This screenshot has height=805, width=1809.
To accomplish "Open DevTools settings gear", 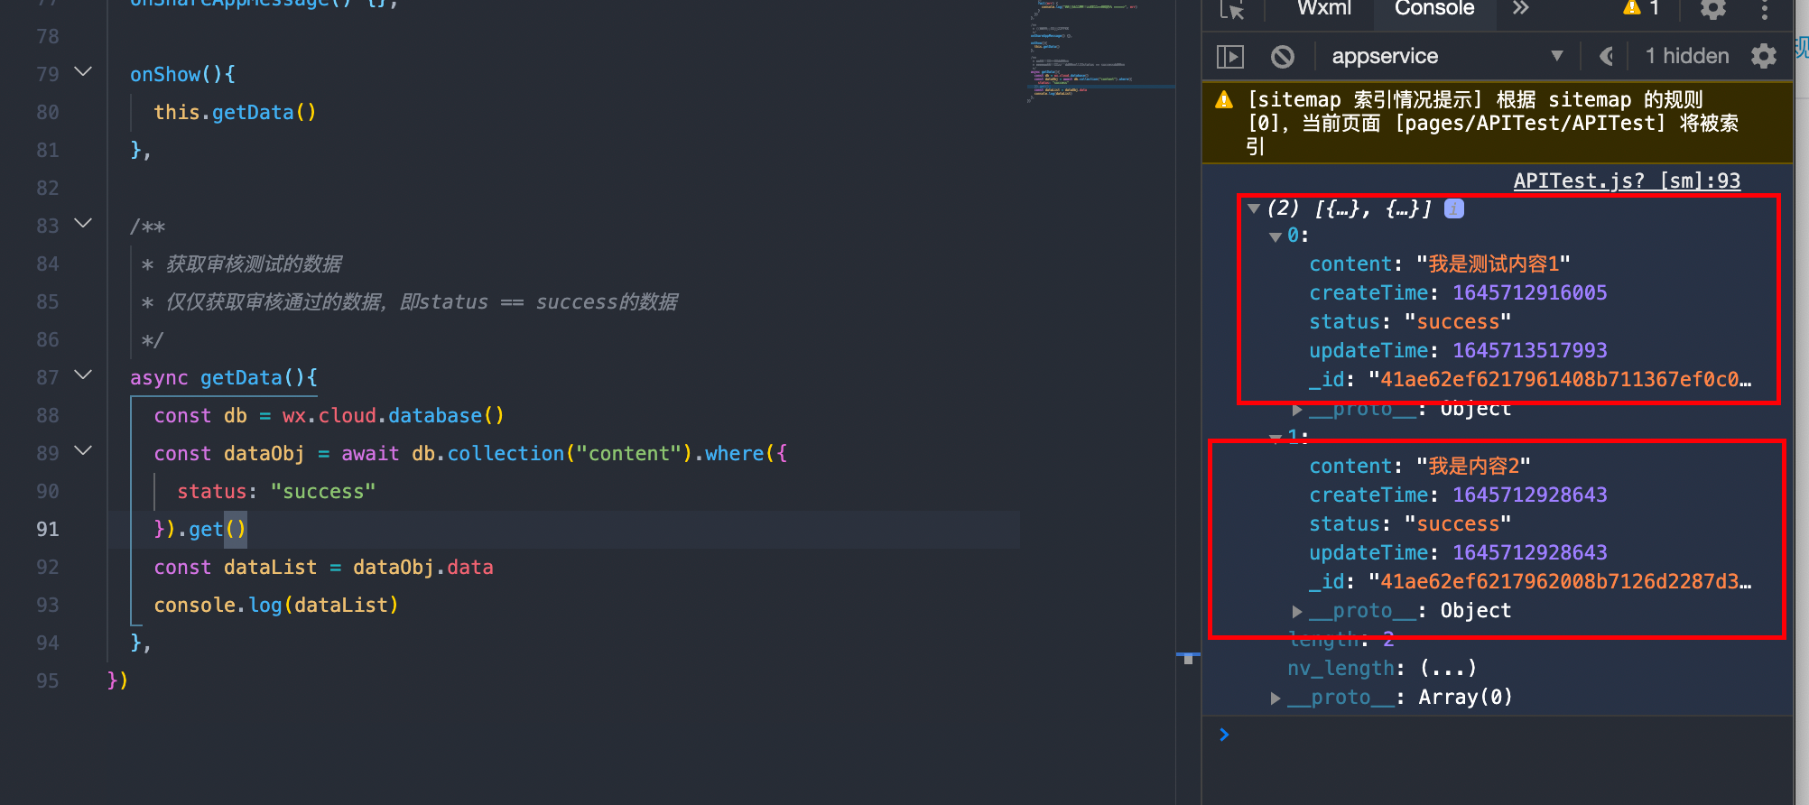I will tap(1713, 9).
